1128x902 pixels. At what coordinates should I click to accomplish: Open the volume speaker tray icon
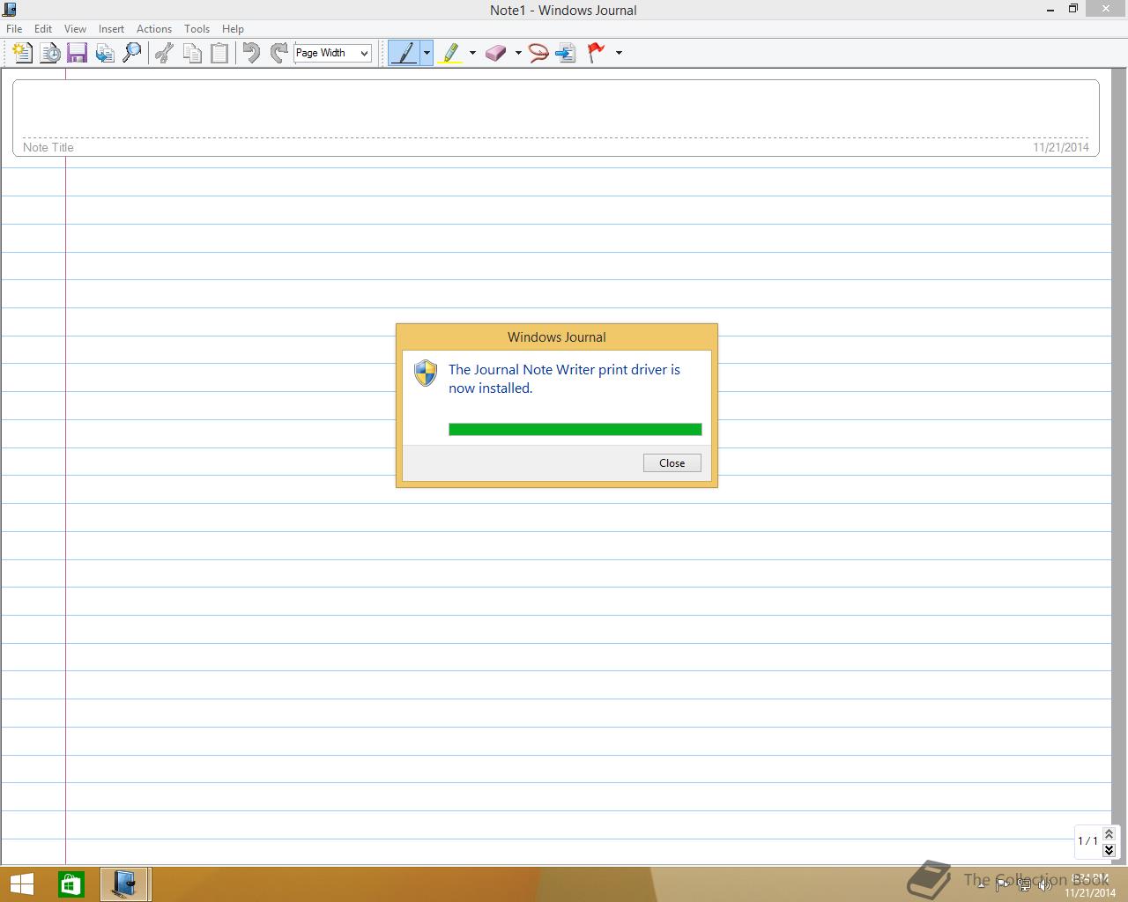click(x=1046, y=884)
